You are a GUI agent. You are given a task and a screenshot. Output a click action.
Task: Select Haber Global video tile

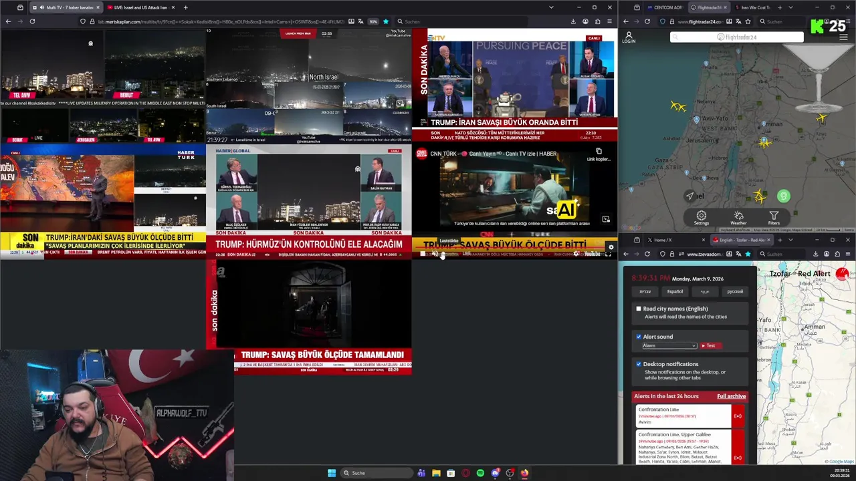(308, 202)
